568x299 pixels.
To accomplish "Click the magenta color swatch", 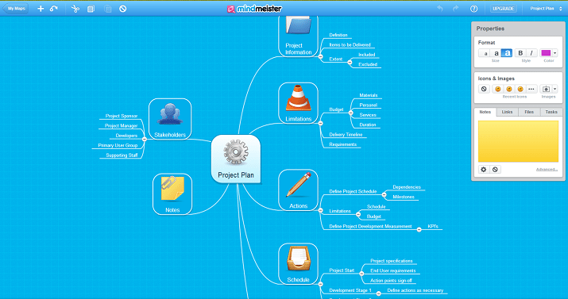I will tap(546, 53).
